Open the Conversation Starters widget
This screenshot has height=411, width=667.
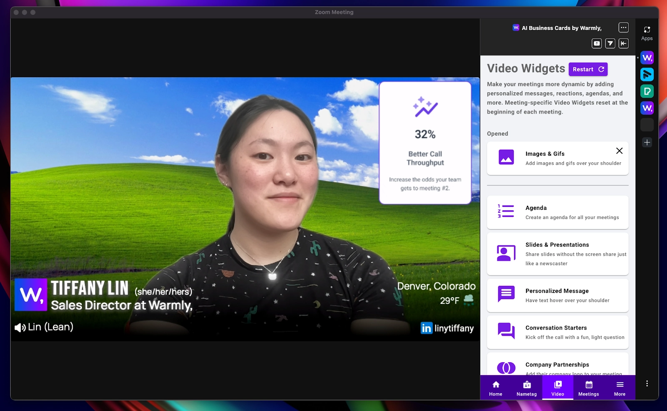558,332
